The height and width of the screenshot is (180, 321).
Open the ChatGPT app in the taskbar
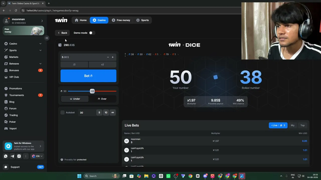(161, 176)
